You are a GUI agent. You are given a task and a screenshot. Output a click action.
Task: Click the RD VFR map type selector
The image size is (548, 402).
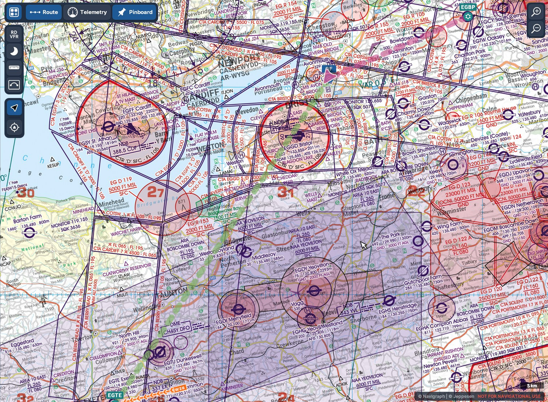coord(14,34)
